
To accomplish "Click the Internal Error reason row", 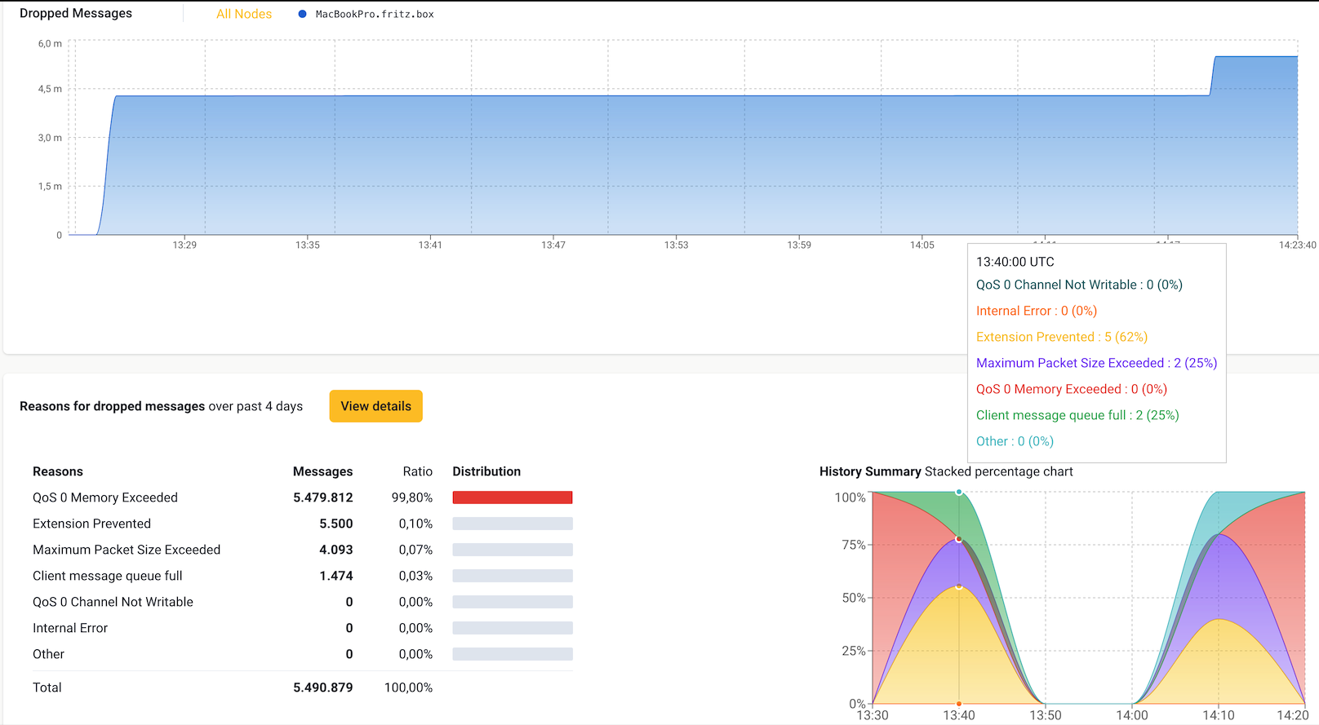I will (302, 628).
